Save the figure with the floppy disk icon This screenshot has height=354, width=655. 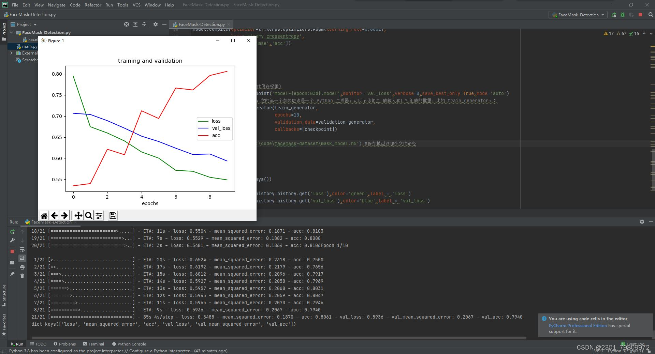(113, 216)
